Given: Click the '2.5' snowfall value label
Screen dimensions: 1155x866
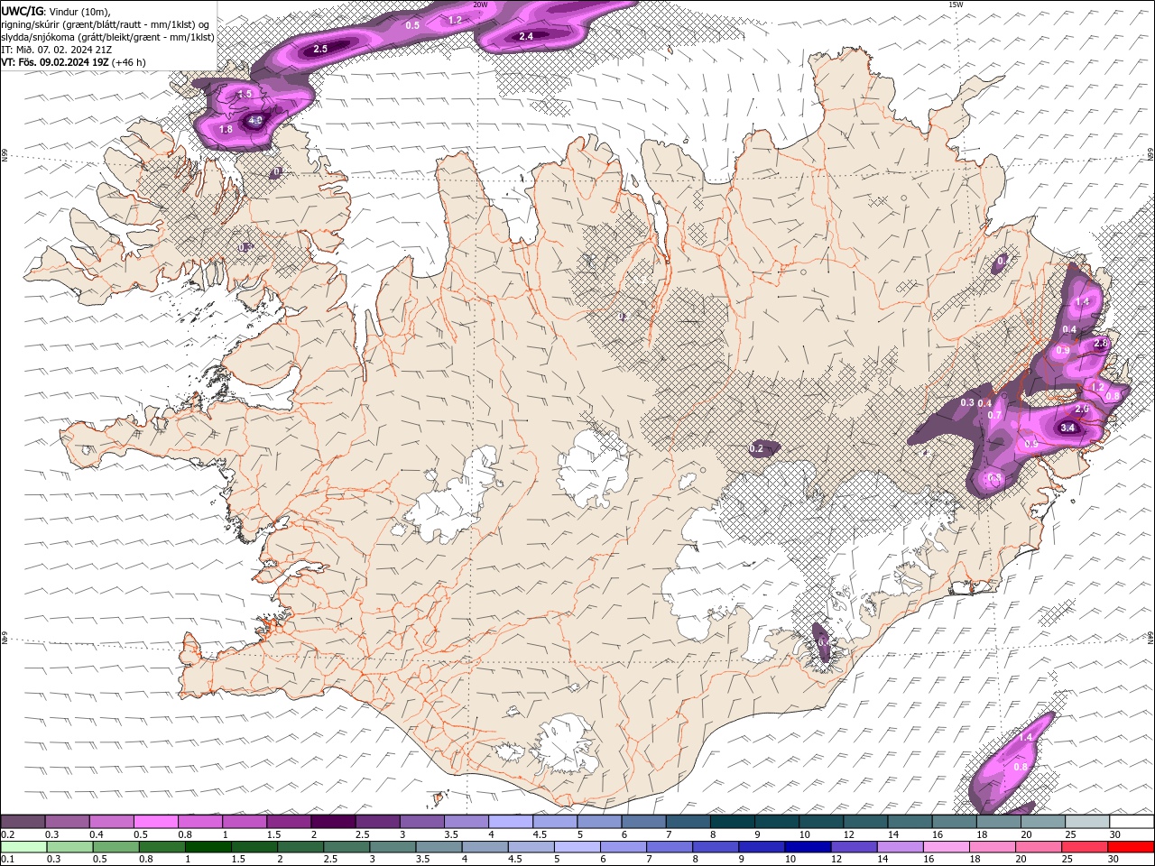Looking at the screenshot, I should pos(320,49).
